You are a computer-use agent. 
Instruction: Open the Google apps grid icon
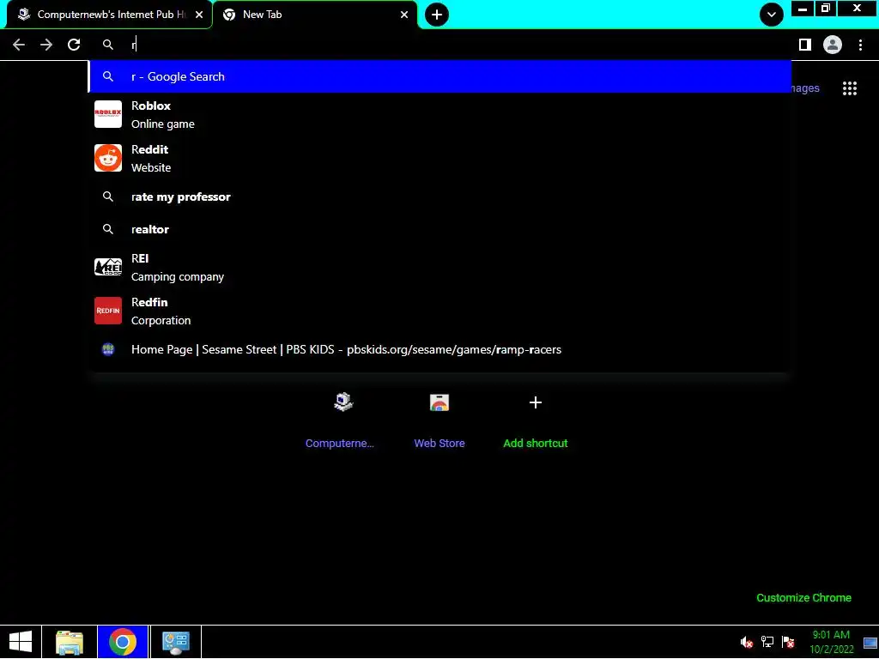(849, 88)
